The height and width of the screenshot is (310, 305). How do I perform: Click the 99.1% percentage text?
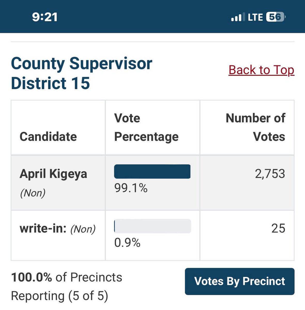[x=131, y=188]
